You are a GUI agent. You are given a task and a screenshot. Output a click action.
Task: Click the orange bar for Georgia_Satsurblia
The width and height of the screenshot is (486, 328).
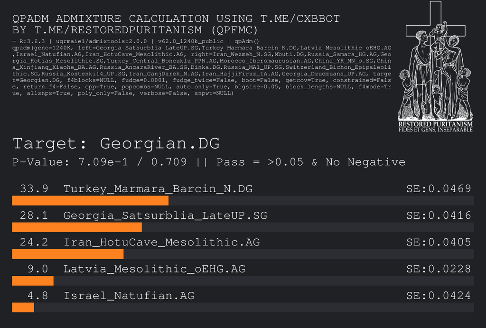coord(77,227)
